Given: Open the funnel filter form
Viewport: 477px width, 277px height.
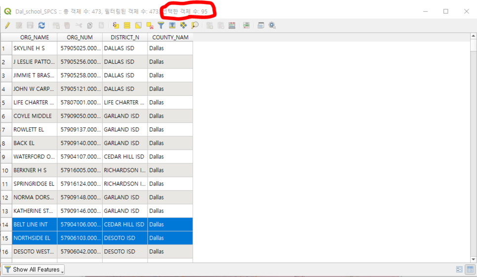Looking at the screenshot, I should pos(161,26).
